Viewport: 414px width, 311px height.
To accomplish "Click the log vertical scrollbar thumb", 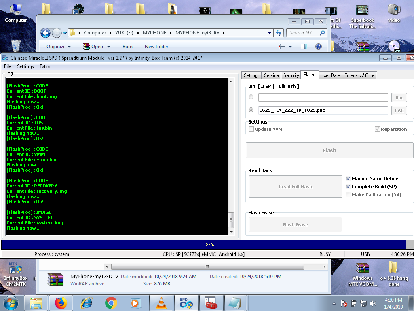I will (231, 220).
